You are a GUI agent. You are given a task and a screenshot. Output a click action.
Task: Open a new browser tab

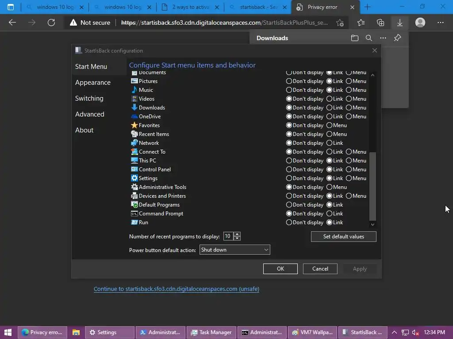368,7
